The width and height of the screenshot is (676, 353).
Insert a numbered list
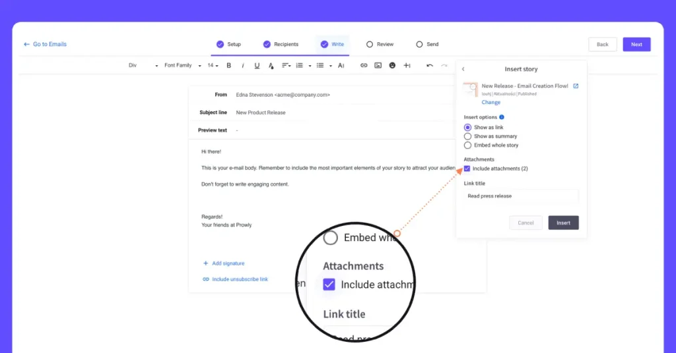click(299, 65)
